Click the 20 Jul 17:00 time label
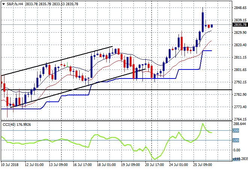This screenshot has height=169, width=248. [x=154, y=165]
